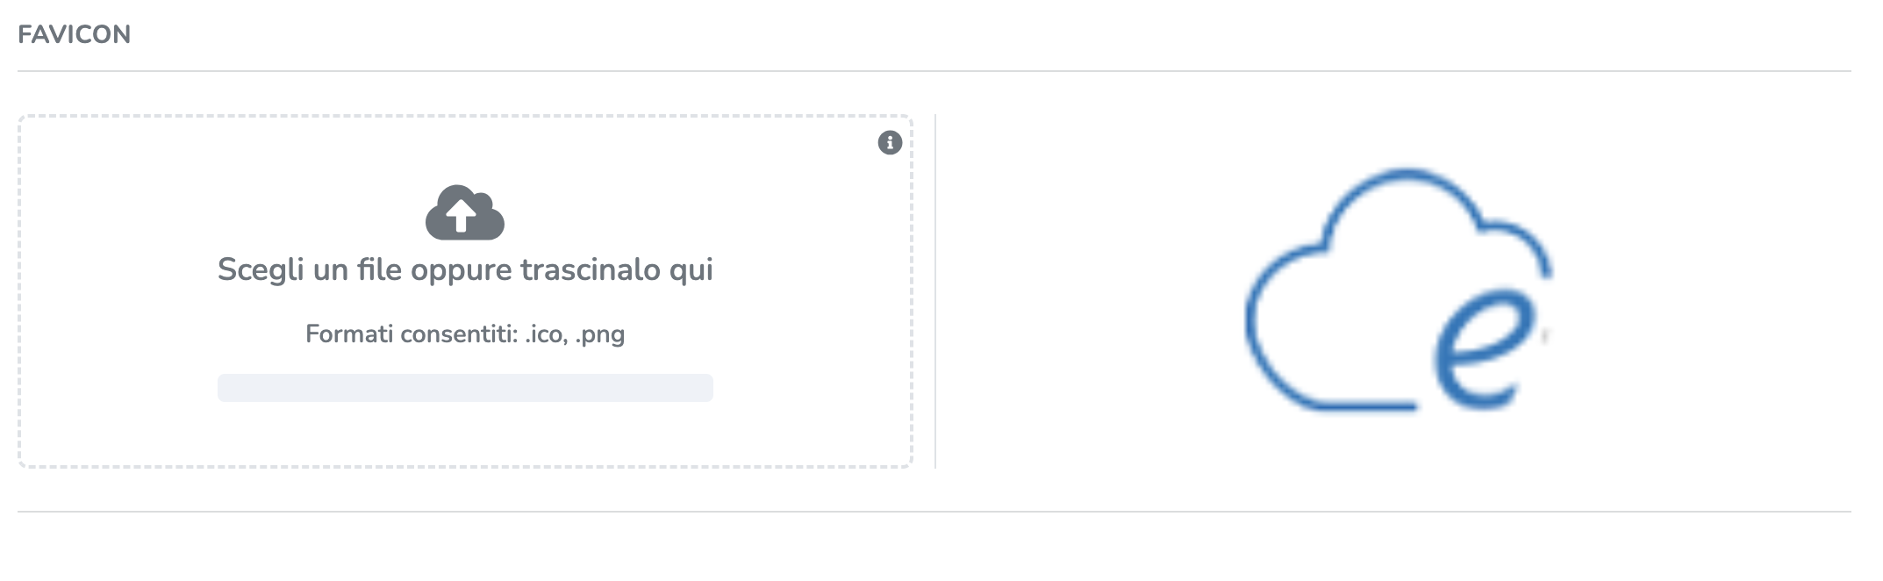
Task: Click the FAVICON section heading
Action: pyautogui.click(x=75, y=34)
